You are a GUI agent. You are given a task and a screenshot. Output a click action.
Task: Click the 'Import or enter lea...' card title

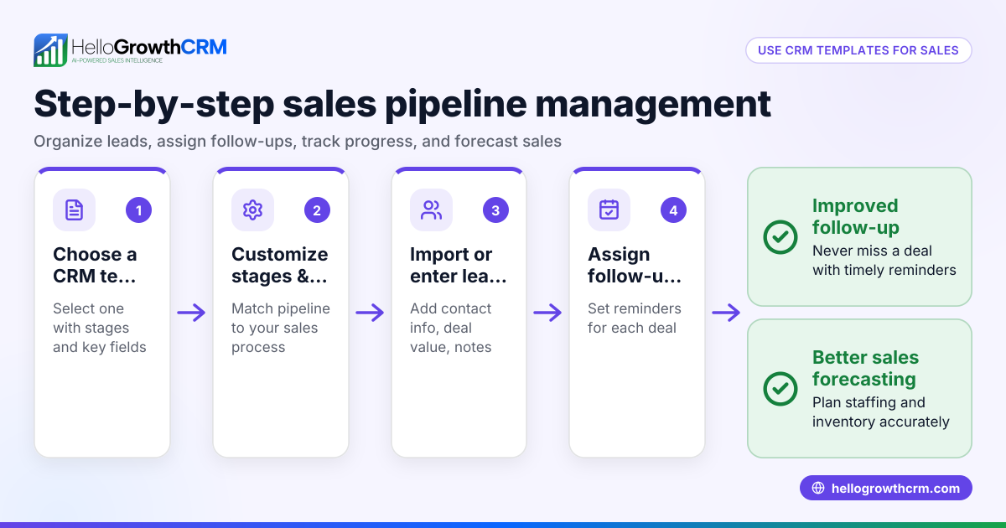click(459, 265)
